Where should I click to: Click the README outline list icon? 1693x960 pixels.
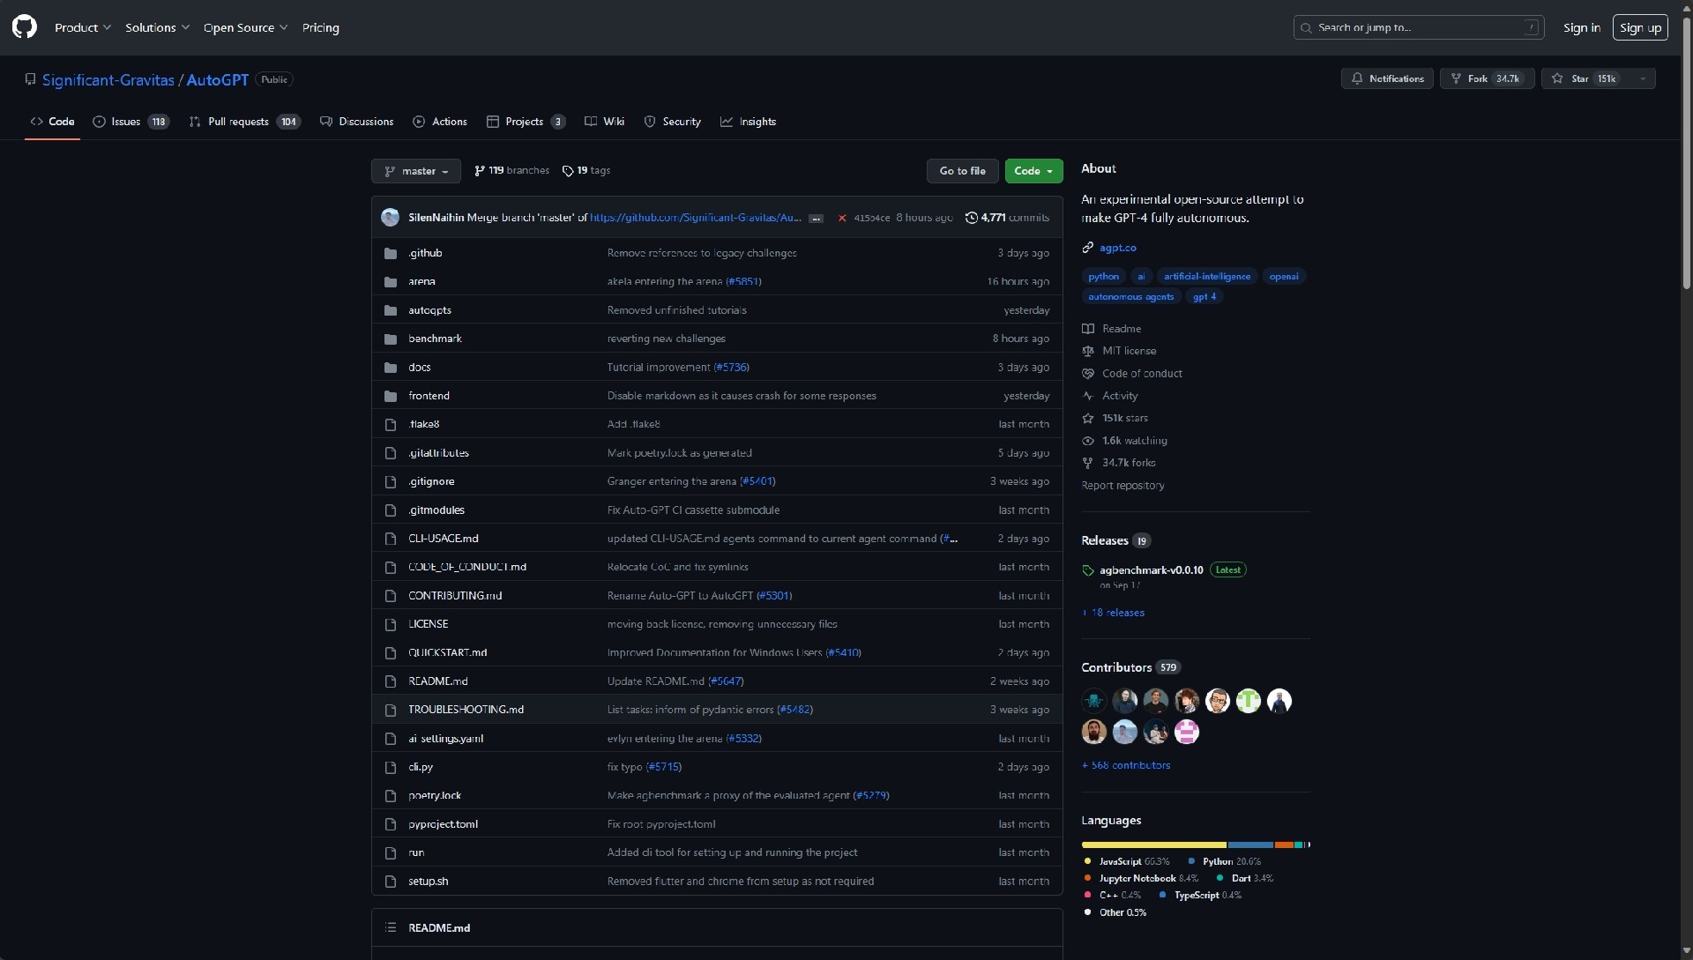tap(391, 927)
